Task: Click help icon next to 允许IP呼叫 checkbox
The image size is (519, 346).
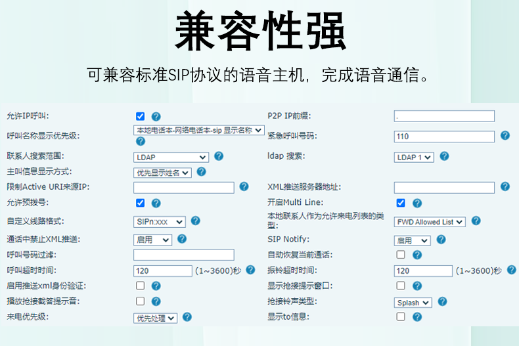Action: point(156,116)
